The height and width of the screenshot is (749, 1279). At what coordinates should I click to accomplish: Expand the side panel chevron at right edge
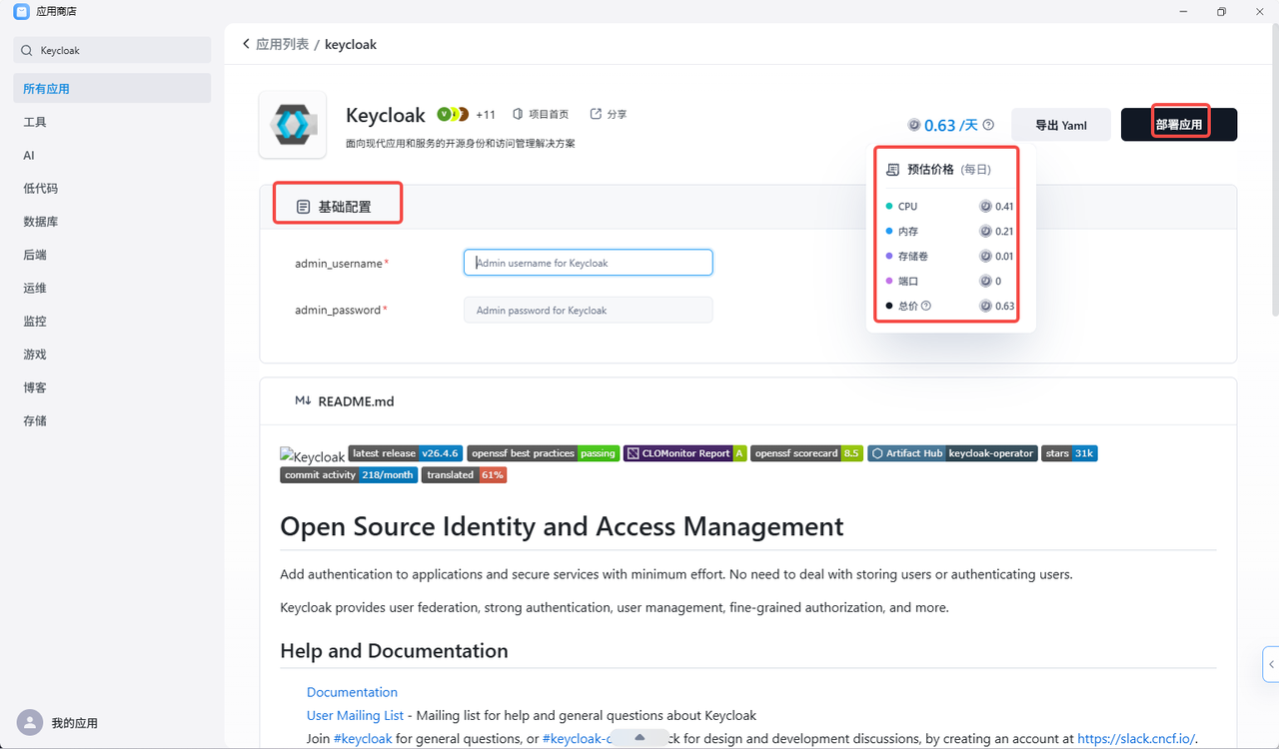click(x=1271, y=664)
